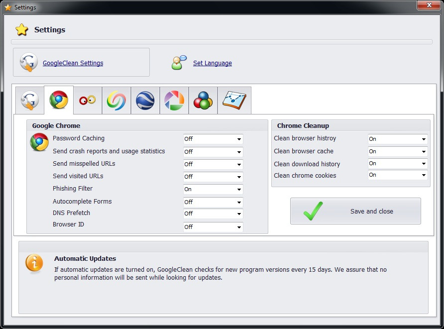Screen dimensions: 444x329
Task: Expand the Browser ID dropdown
Action: [213, 227]
